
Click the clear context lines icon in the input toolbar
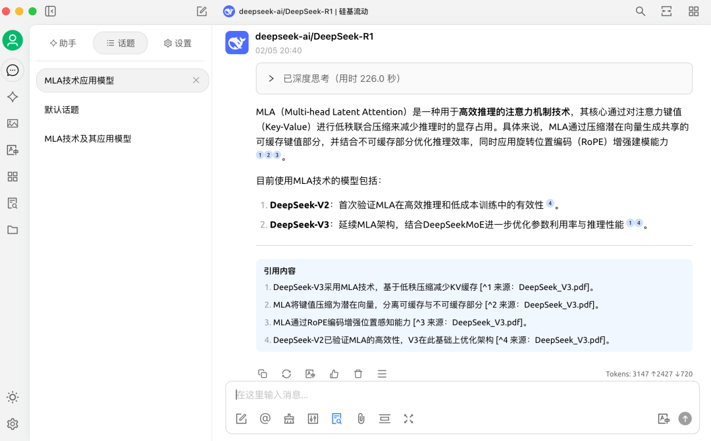[384, 419]
